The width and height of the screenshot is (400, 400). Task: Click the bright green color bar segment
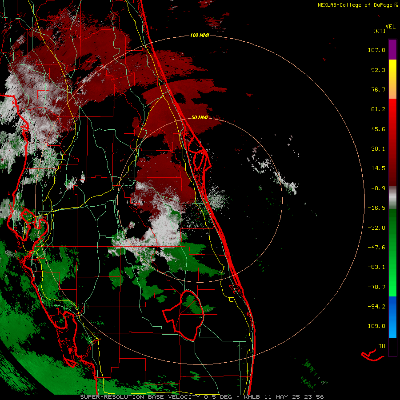[392, 252]
